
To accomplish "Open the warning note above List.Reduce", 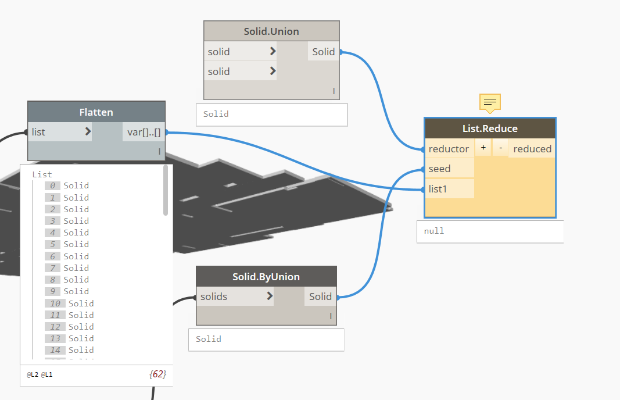I will pyautogui.click(x=490, y=103).
